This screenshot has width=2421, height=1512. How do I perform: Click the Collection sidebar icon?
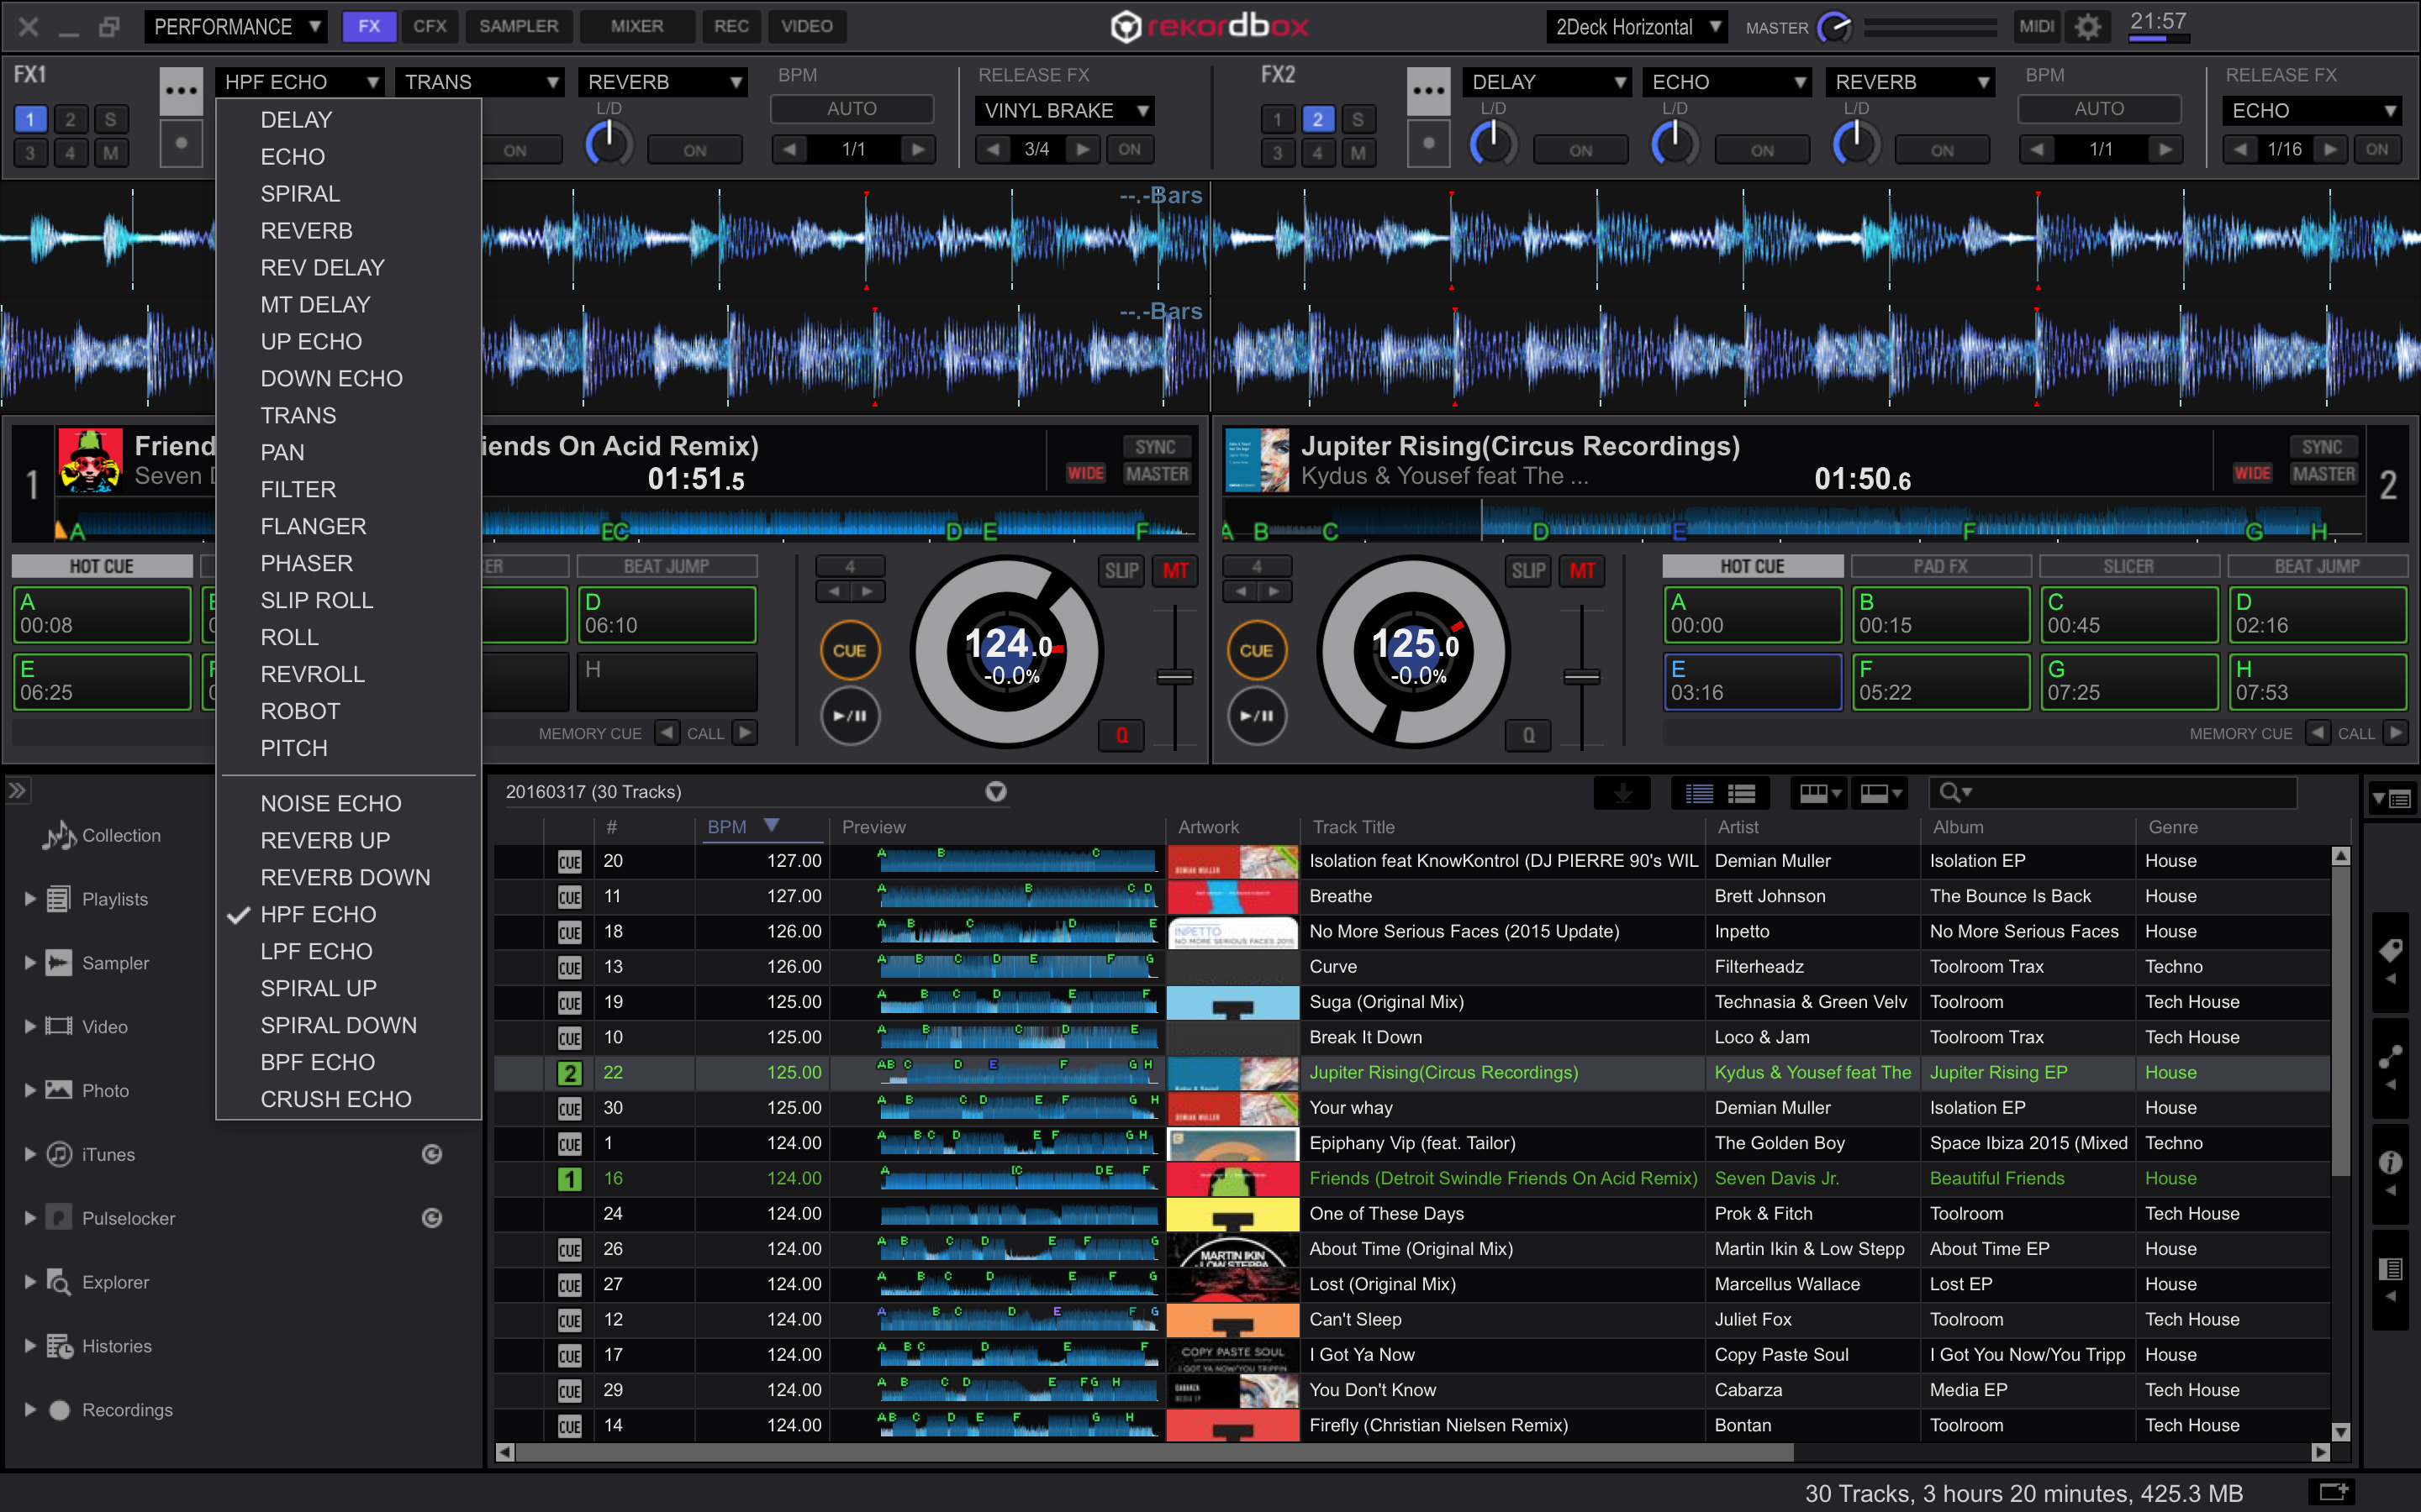(x=59, y=835)
